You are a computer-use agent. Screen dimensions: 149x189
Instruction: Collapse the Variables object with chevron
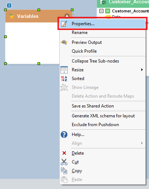tap(67, 16)
